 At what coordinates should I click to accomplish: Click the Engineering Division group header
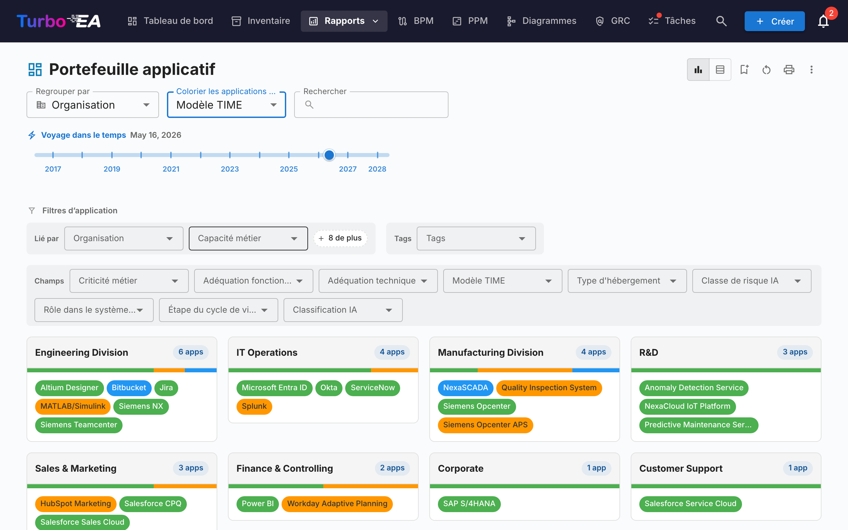pyautogui.click(x=122, y=353)
